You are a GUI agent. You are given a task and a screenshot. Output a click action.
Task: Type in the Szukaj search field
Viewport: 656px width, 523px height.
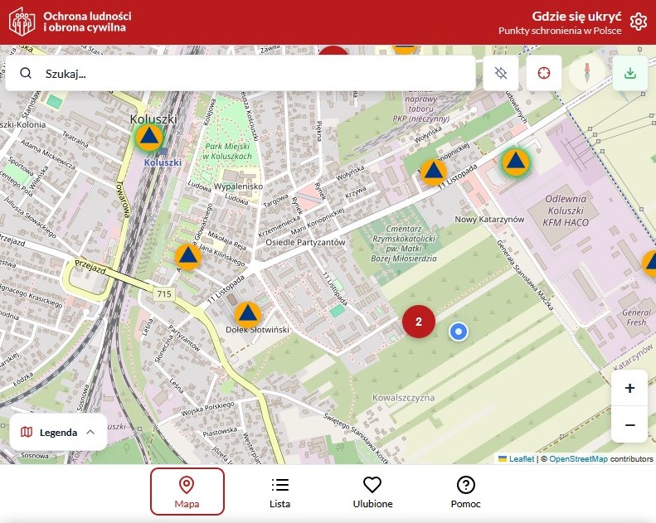click(249, 73)
